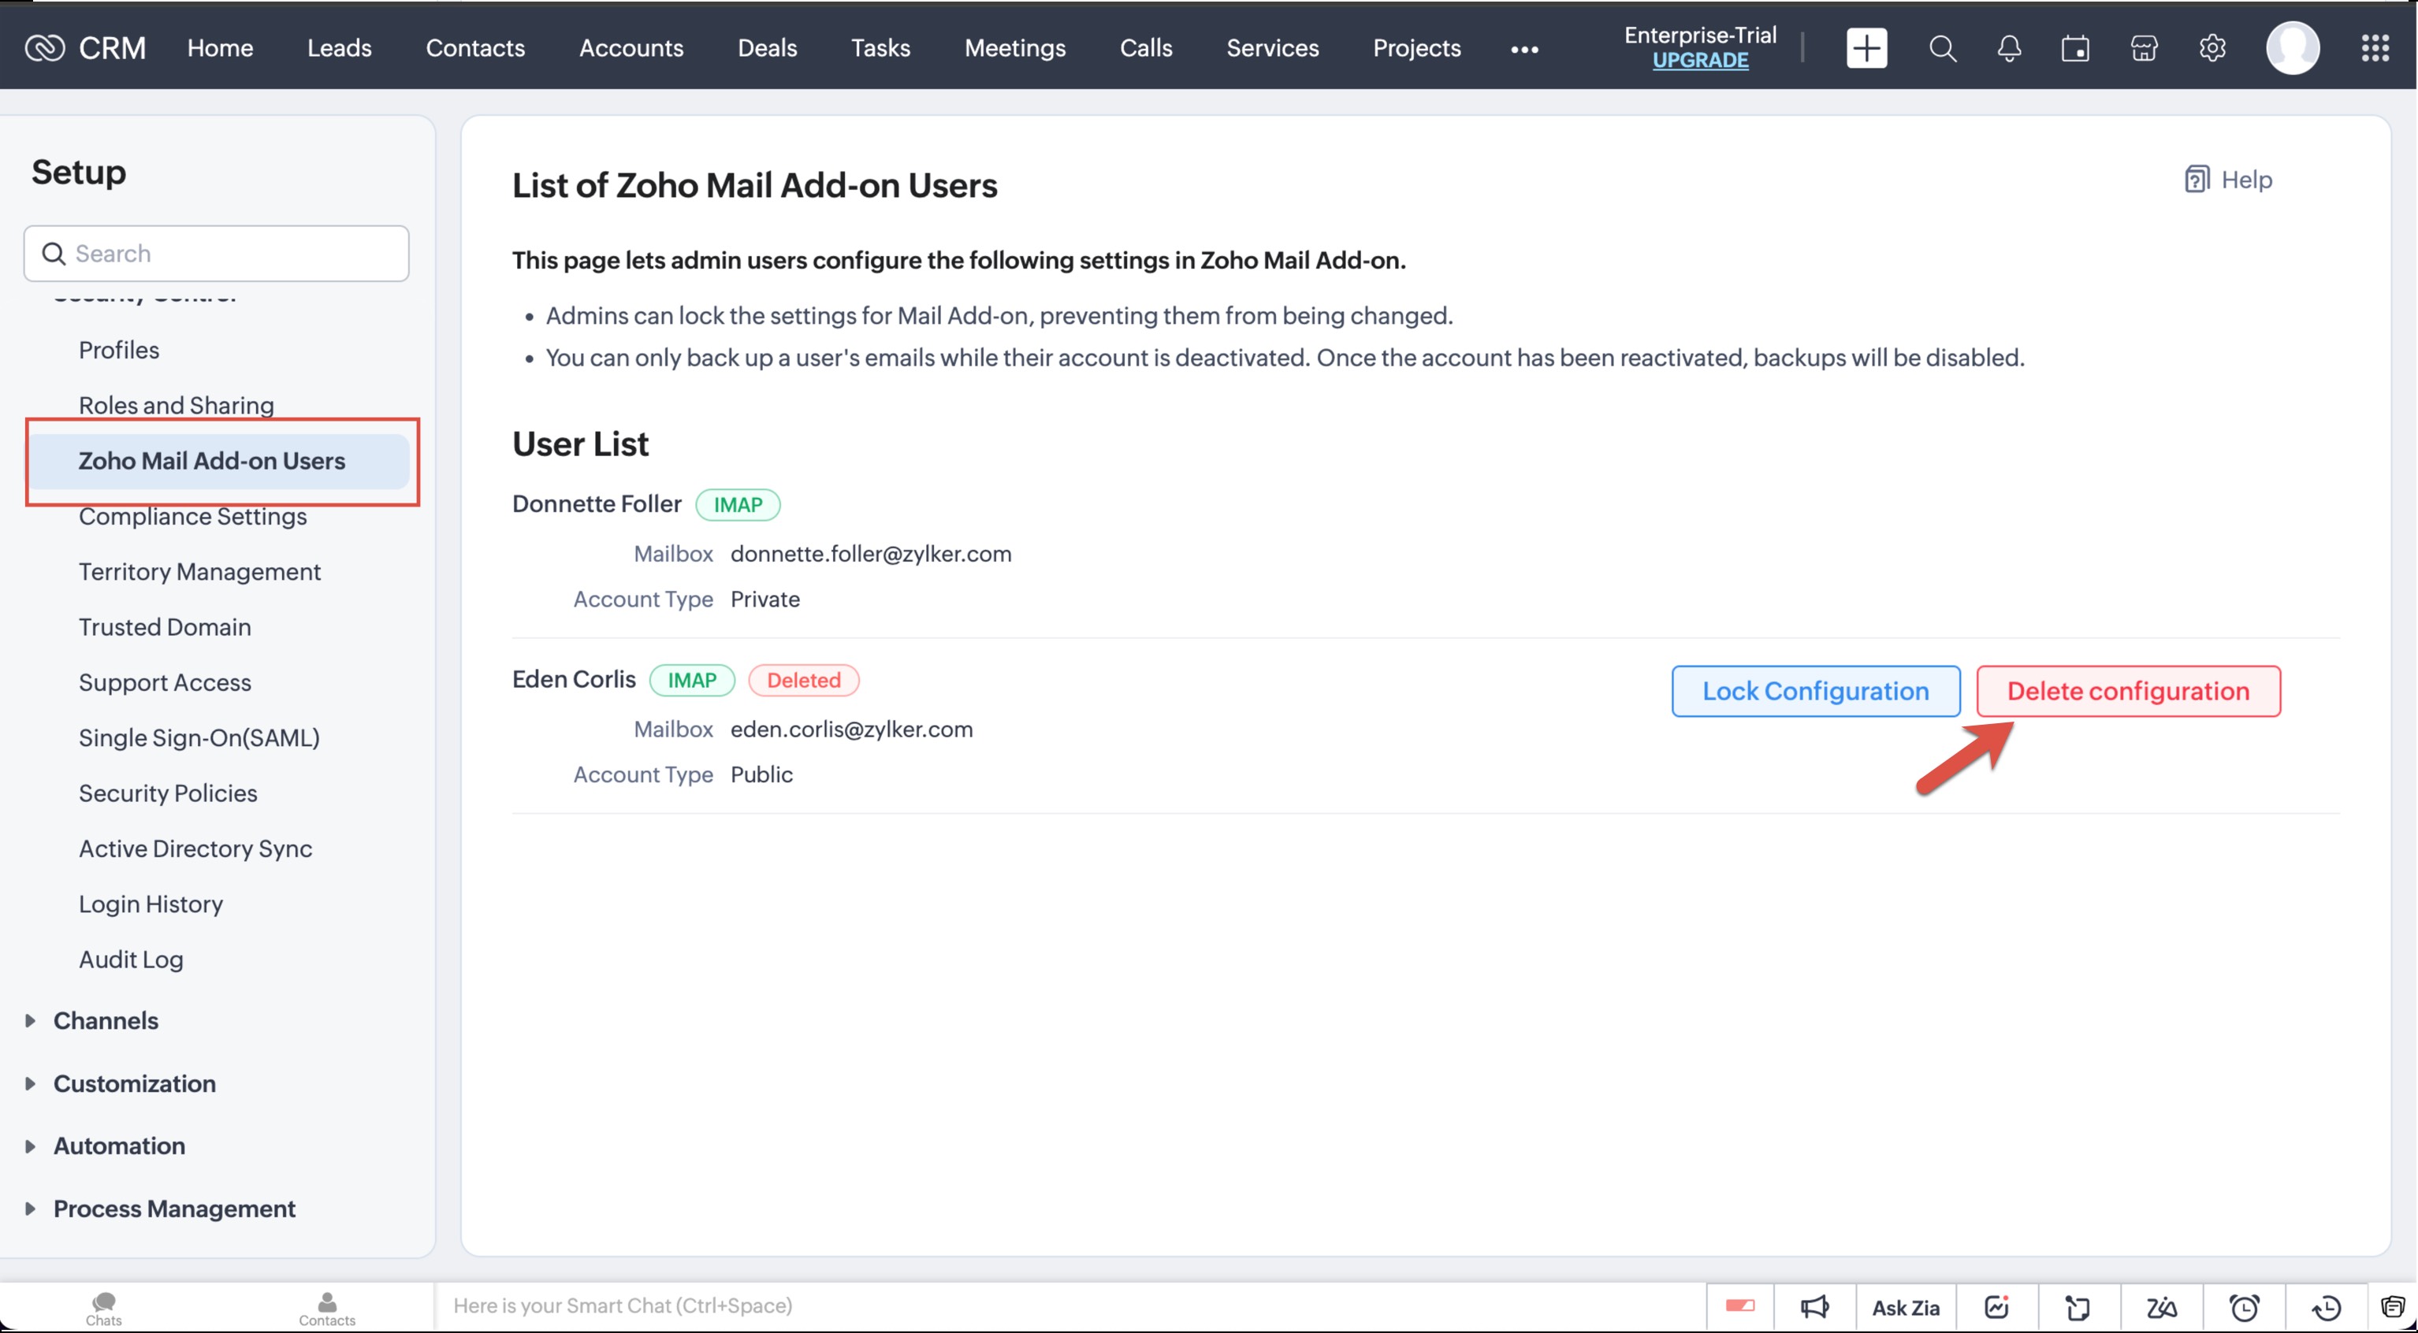Select Security Policies in the sidebar
Image resolution: width=2418 pixels, height=1333 pixels.
pos(167,793)
